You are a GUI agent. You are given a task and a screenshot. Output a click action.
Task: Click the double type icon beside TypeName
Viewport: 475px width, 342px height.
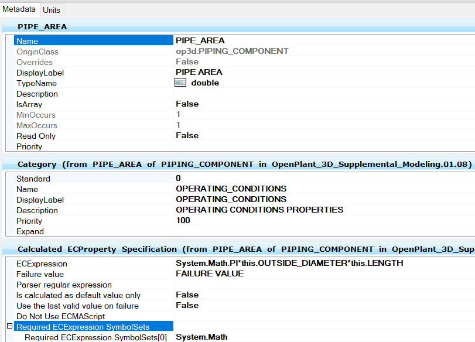point(180,83)
